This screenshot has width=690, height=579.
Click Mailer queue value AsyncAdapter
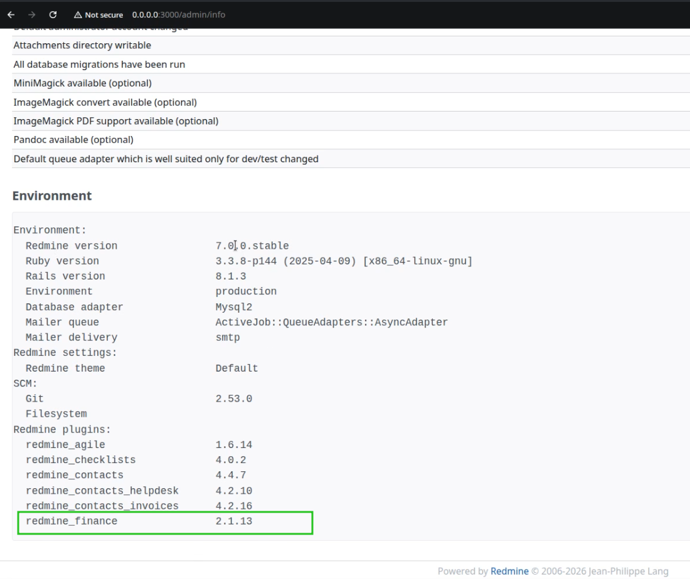point(331,322)
